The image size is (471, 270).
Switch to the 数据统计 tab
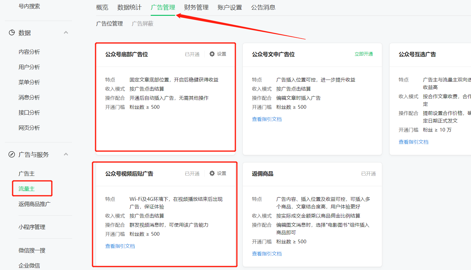coord(129,7)
